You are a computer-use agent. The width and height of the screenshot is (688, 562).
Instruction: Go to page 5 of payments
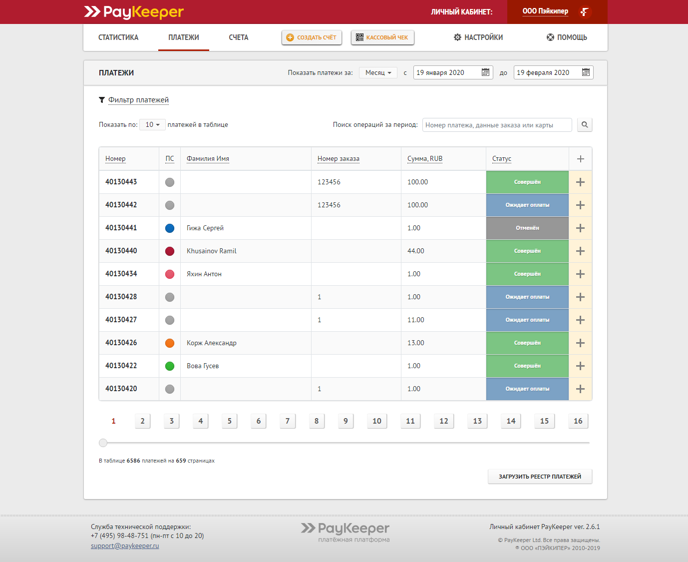click(230, 421)
